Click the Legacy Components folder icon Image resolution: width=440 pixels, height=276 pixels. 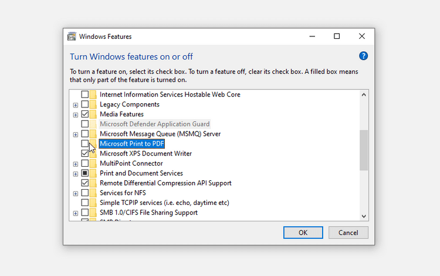coord(94,105)
